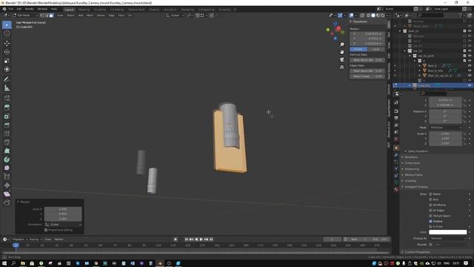Open the Edit Mode dropdown

[25, 15]
